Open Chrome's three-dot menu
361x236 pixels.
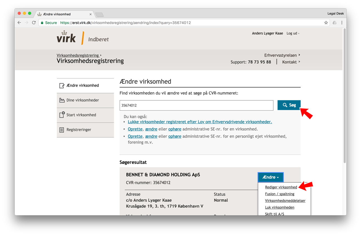tap(342, 23)
